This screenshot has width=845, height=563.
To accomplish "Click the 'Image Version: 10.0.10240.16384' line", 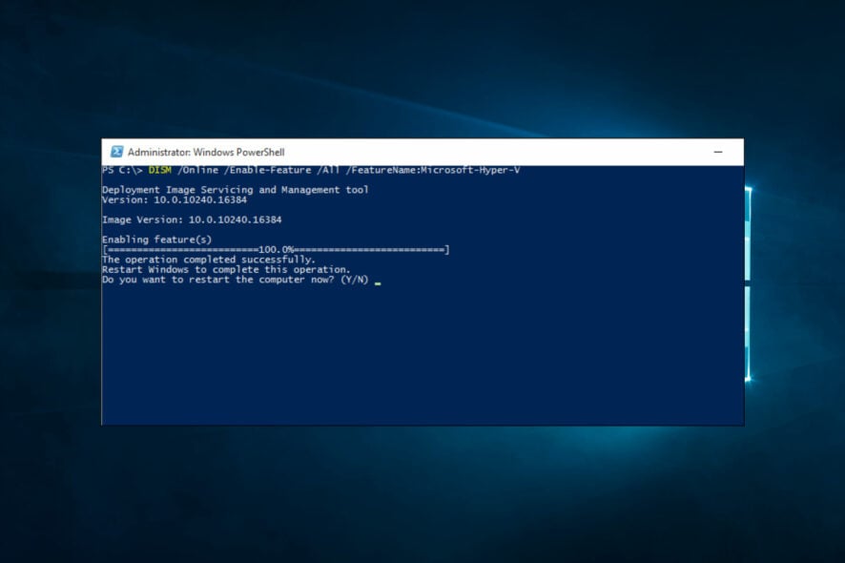I will (x=192, y=220).
